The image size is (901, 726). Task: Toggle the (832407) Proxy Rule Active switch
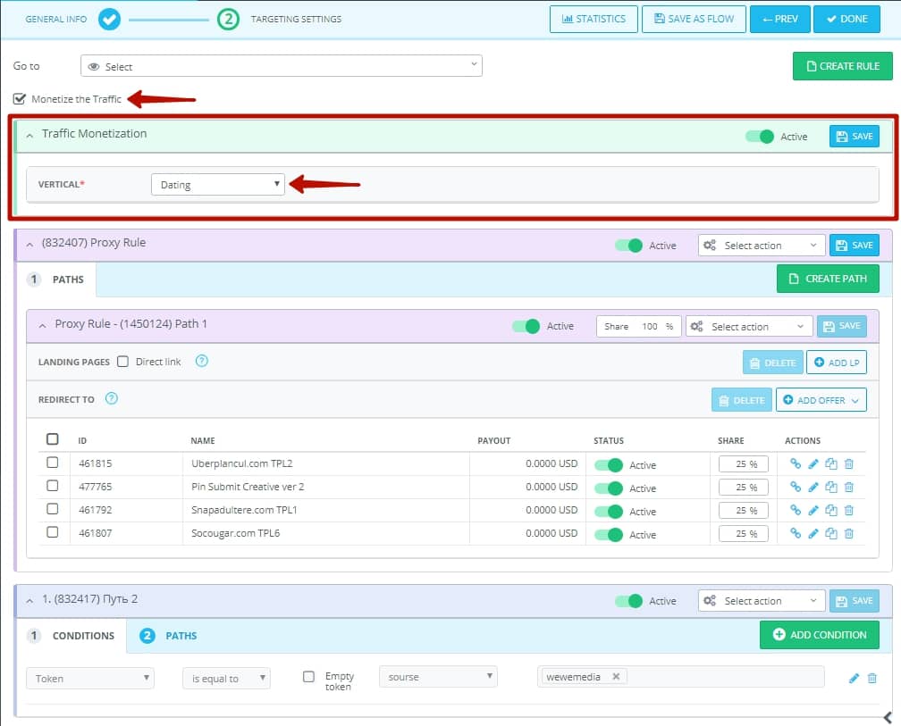click(628, 246)
